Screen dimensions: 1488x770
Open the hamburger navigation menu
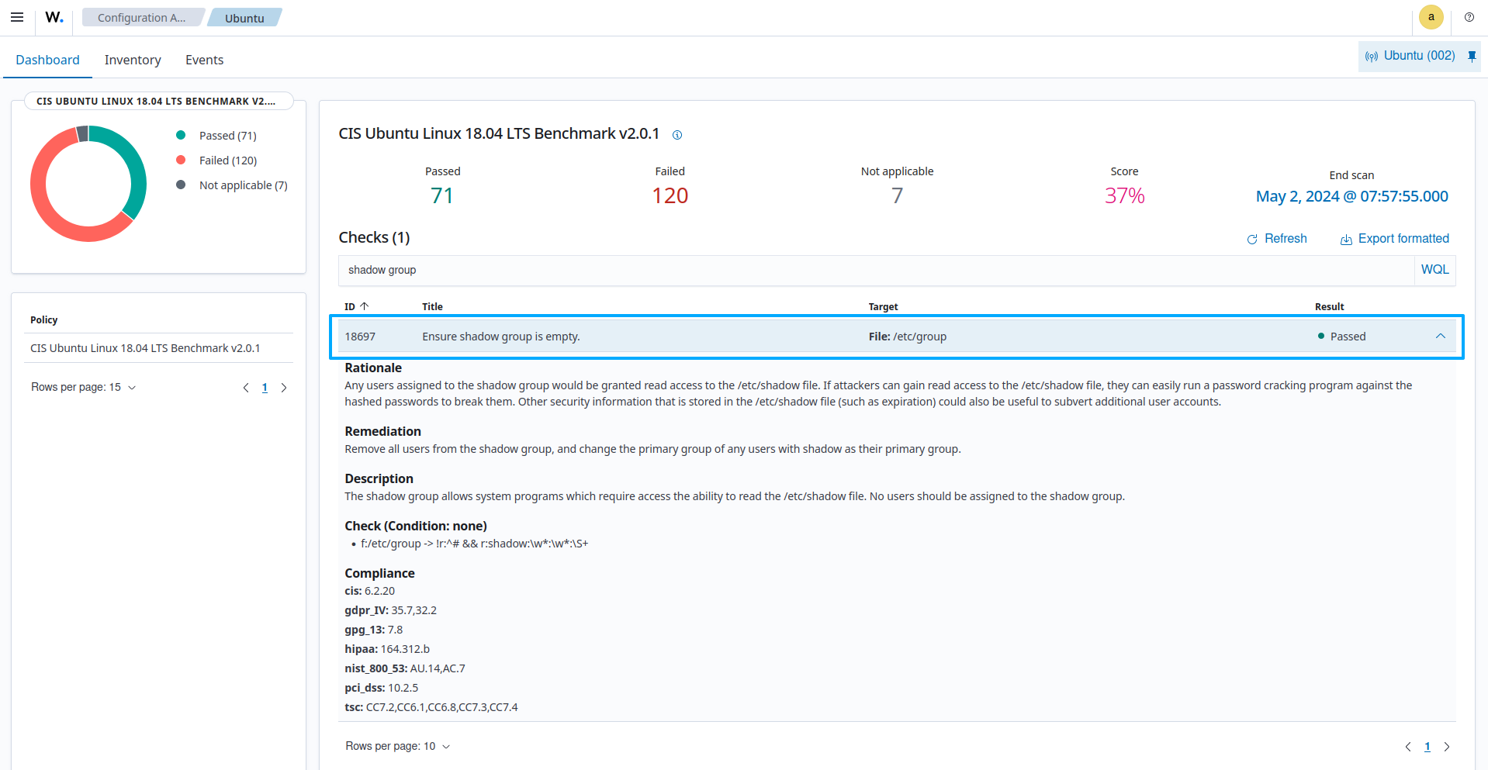pos(17,17)
